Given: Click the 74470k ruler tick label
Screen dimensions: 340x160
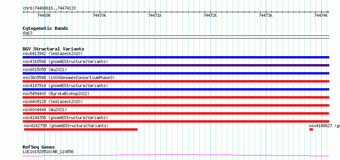Looking at the screenshot, I should pyautogui.click(x=99, y=15).
